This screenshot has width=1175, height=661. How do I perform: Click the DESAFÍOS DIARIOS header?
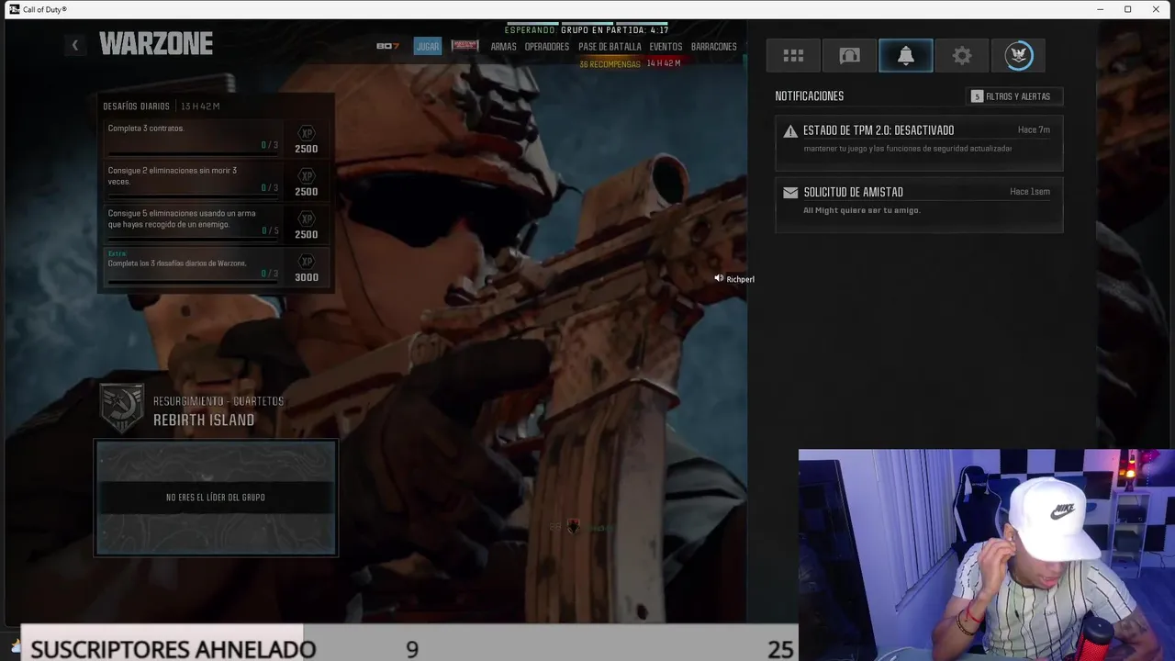[x=136, y=106]
